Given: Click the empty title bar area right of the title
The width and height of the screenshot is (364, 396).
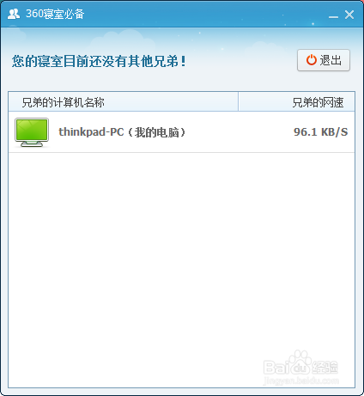Looking at the screenshot, I should 206,14.
